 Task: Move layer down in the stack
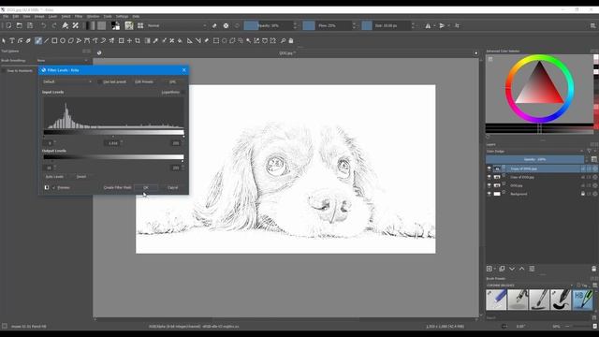[512, 269]
